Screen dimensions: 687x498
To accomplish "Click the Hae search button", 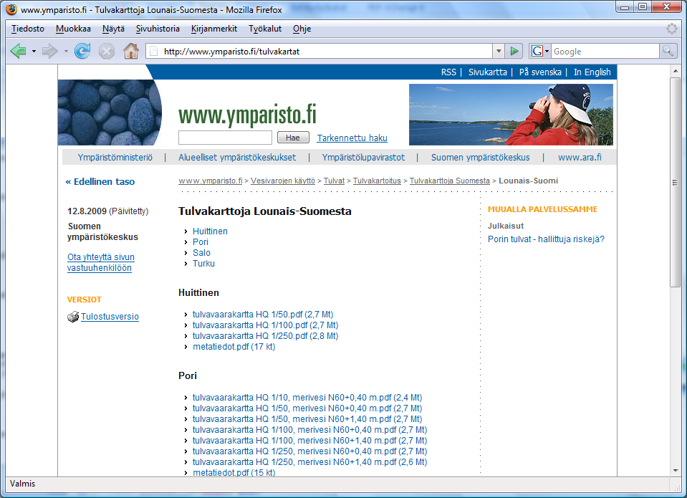I will tap(293, 138).
